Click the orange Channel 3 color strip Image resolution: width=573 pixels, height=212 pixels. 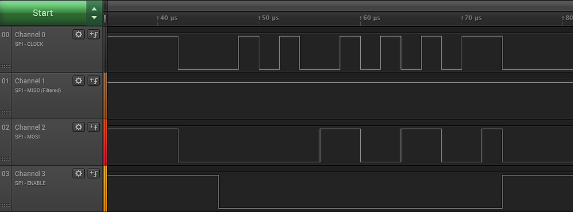105,189
